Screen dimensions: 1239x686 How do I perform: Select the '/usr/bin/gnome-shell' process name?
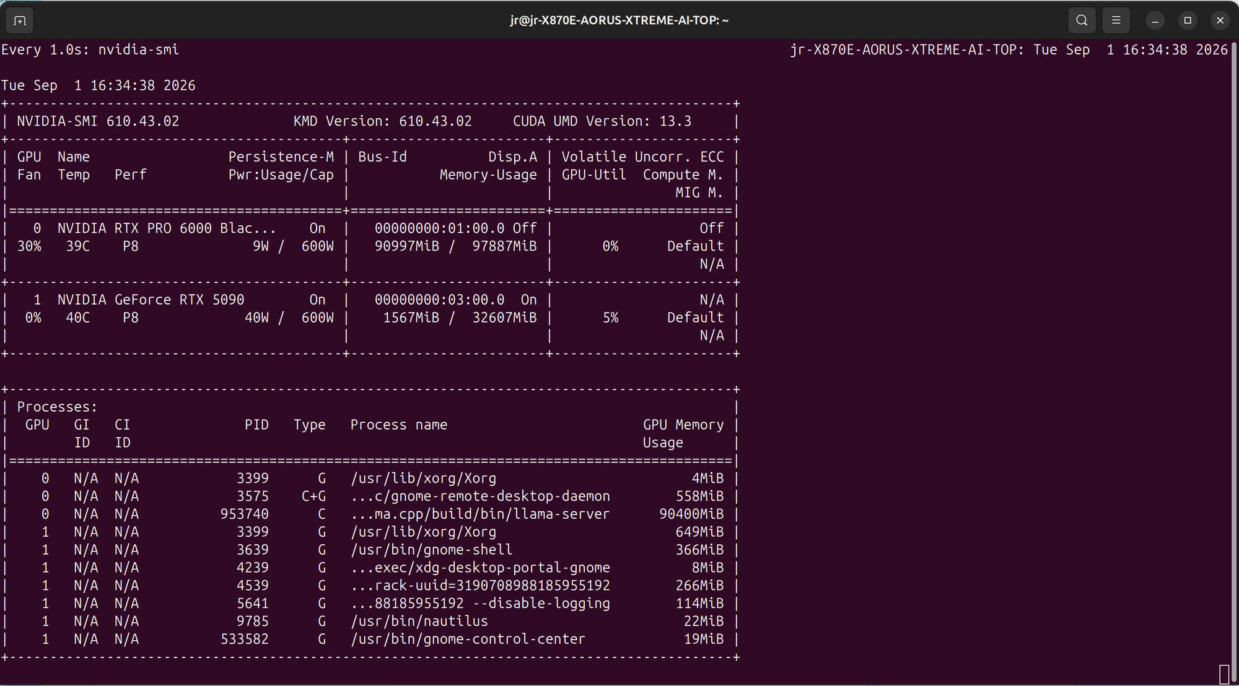[431, 550]
